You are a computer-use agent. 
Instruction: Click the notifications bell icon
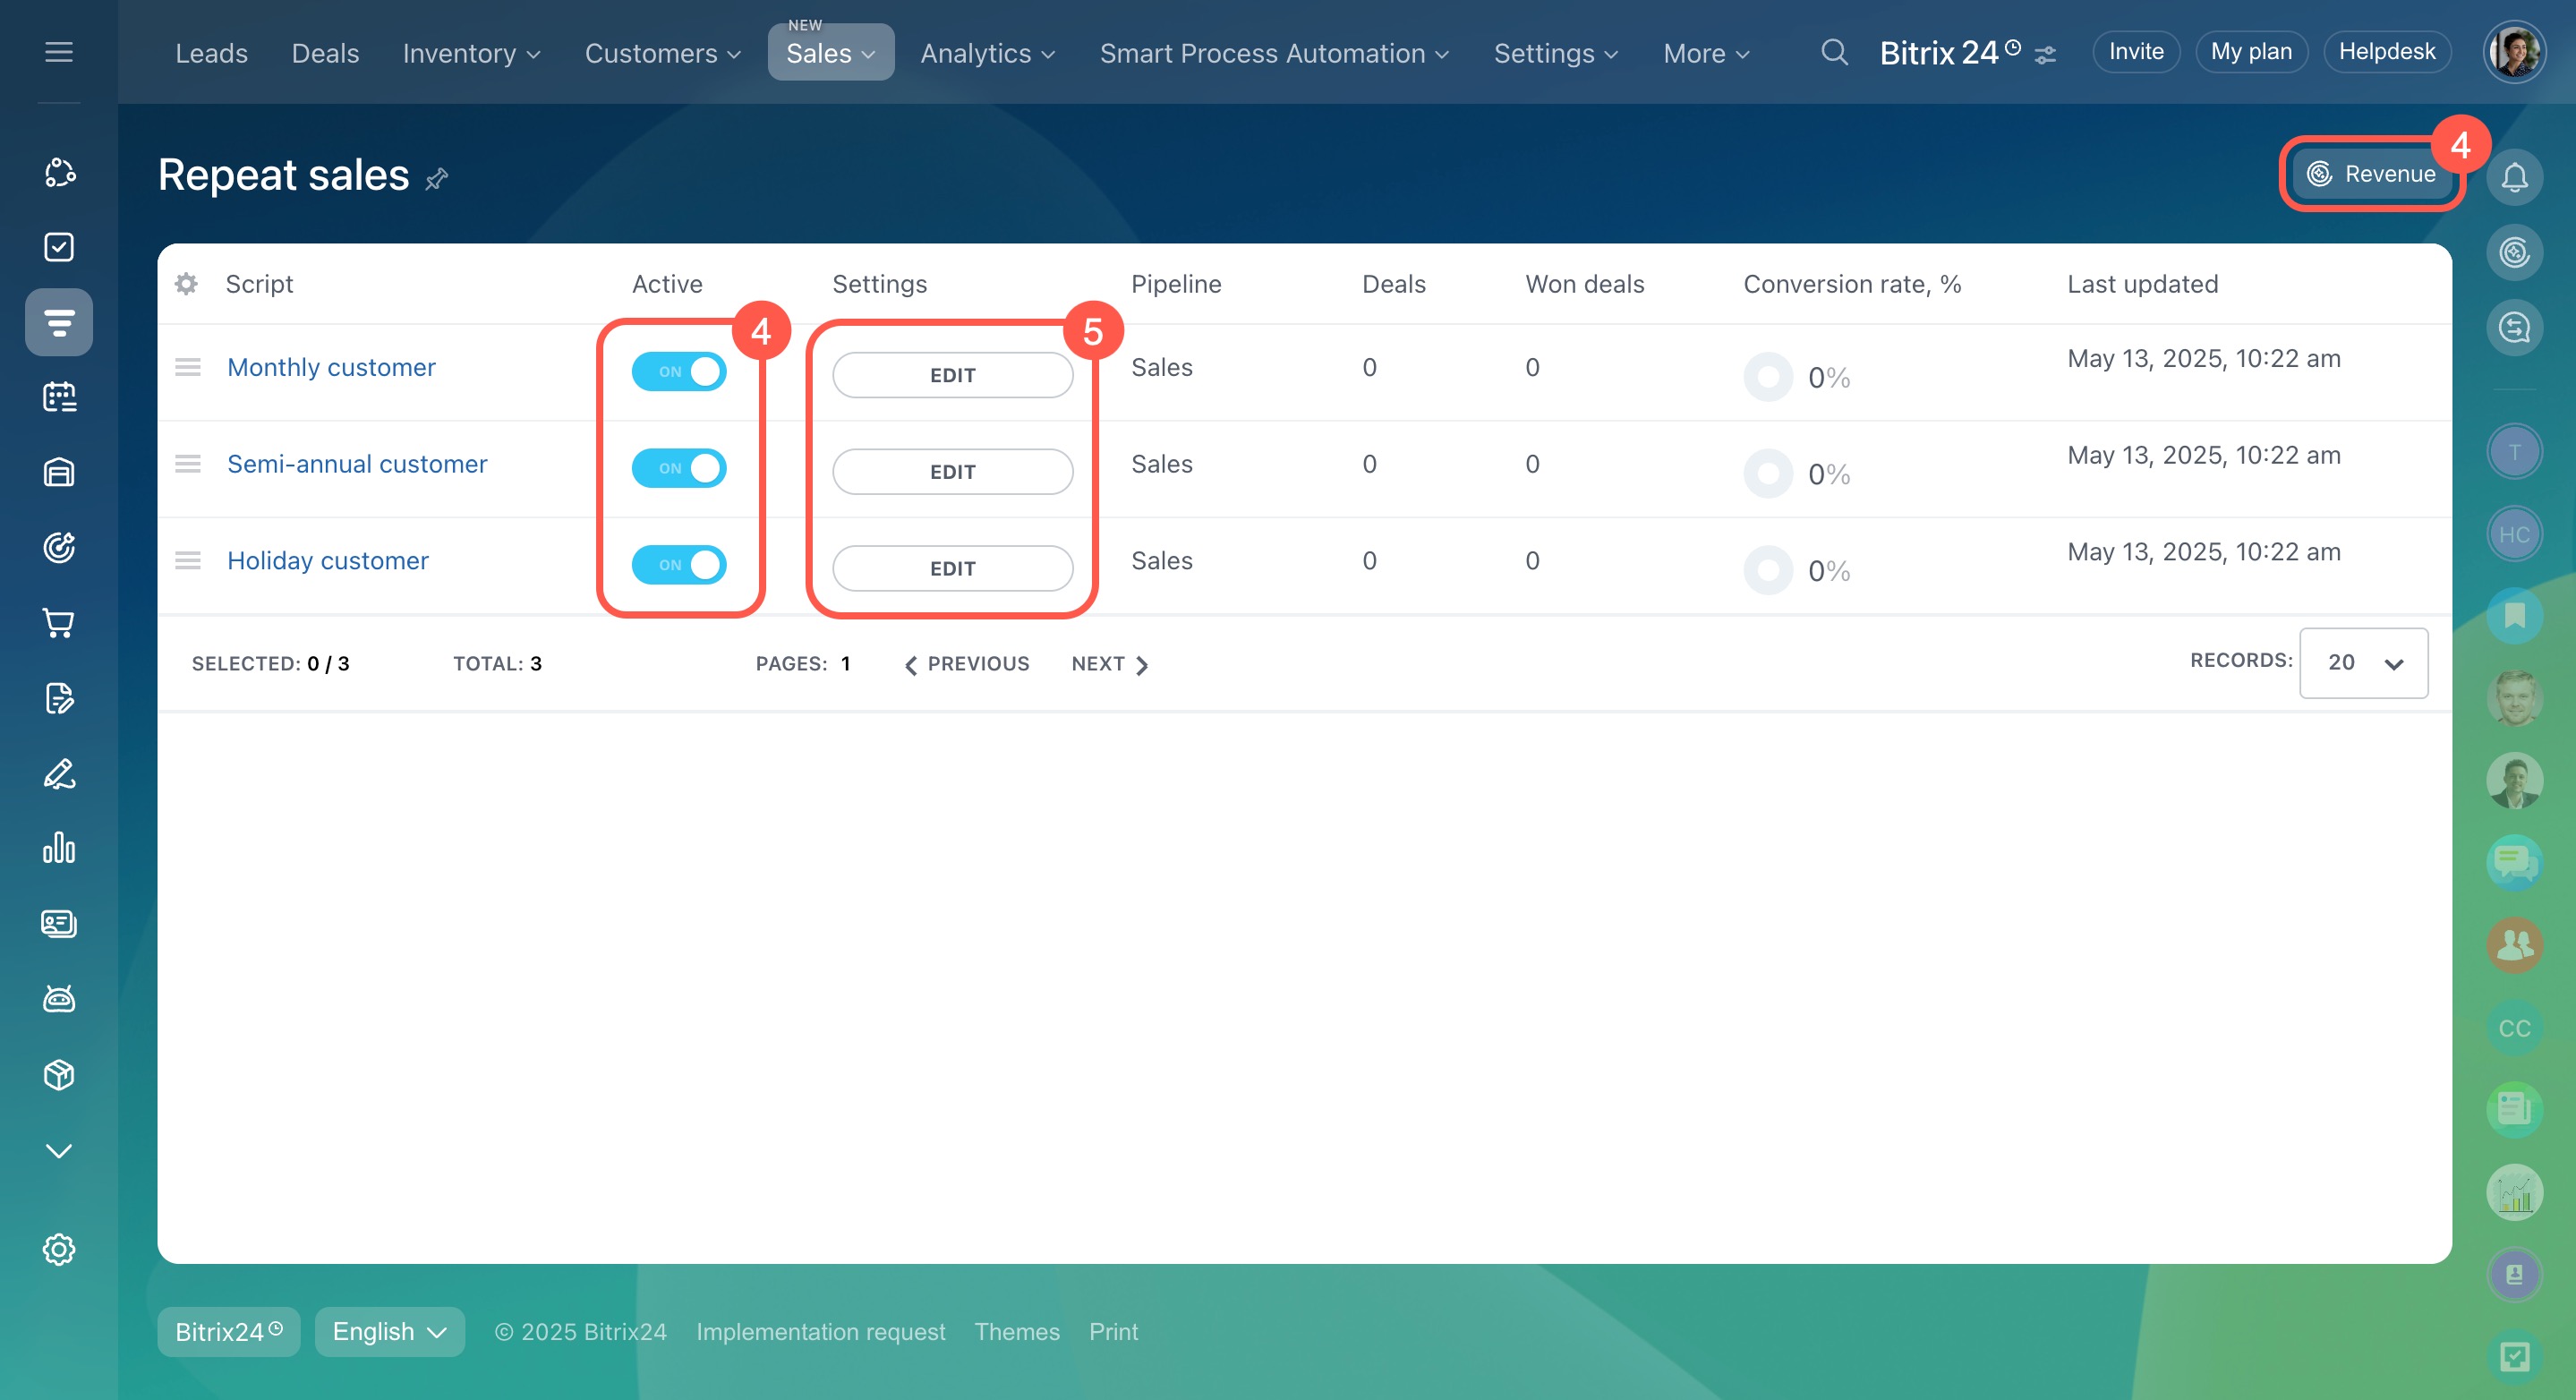[2514, 177]
